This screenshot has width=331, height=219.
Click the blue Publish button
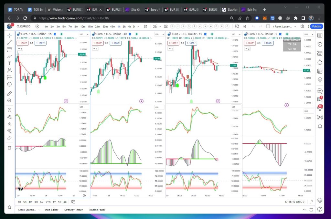pos(316,26)
